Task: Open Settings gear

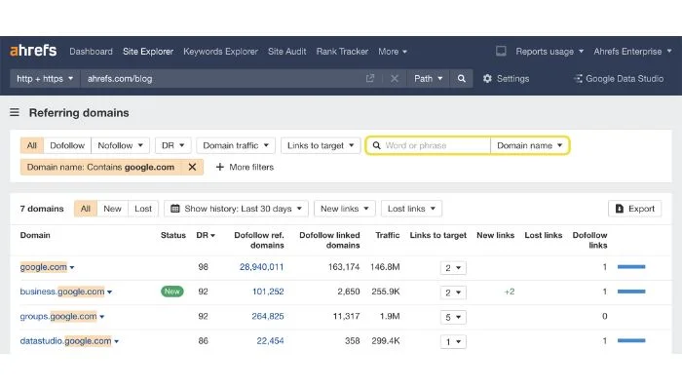Action: (506, 79)
